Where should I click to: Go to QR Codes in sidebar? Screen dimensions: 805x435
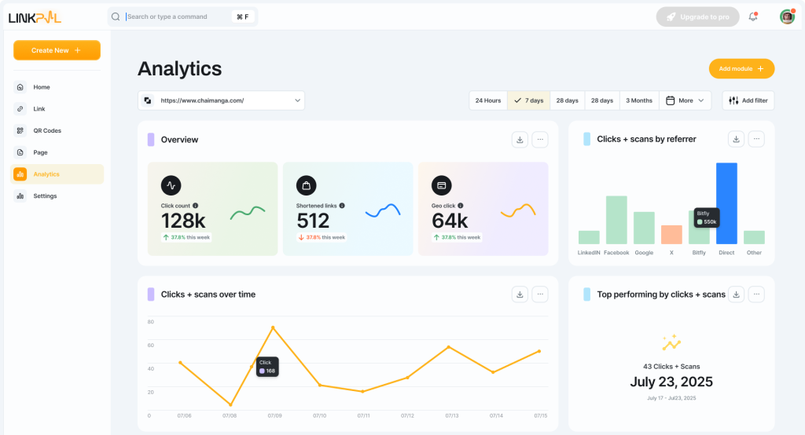47,131
